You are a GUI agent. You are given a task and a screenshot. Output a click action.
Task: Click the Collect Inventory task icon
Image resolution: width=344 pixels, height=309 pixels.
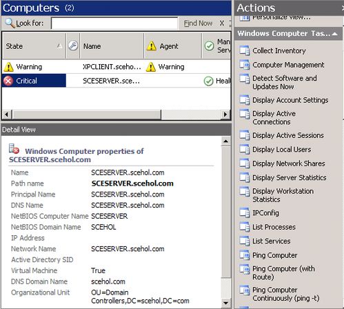tap(244, 50)
